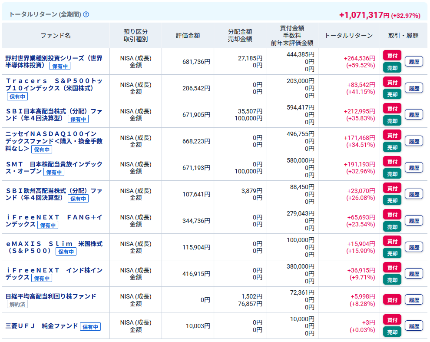This screenshot has height=342, width=430.
Task: Open iFreeNEXT FANG+インデックス fund link
Action: coord(54,221)
